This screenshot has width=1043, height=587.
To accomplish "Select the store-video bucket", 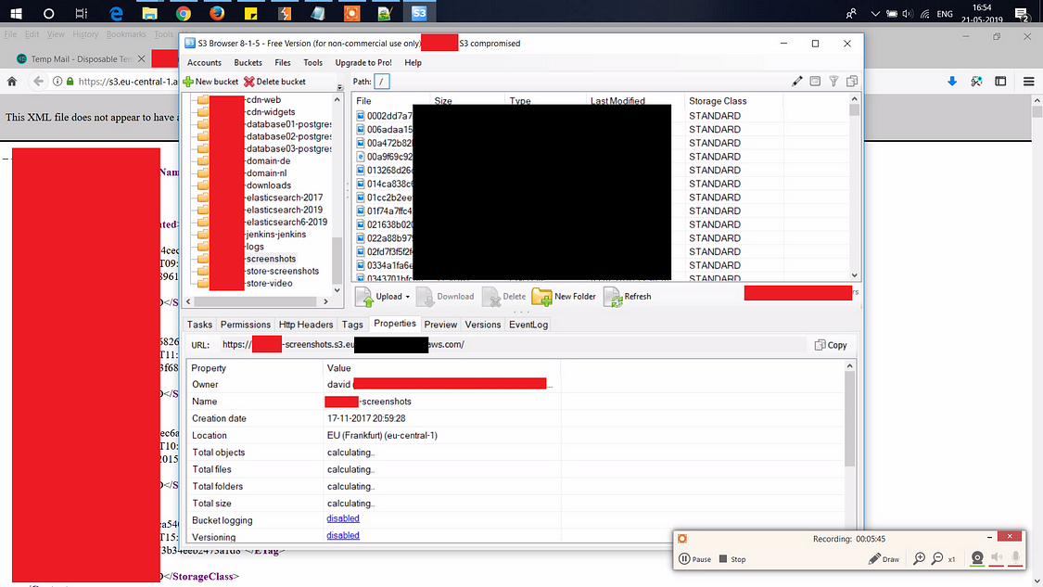I will 270,283.
